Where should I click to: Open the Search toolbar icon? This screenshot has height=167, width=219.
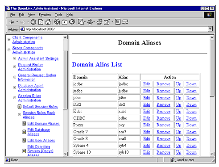(x=57, y=22)
